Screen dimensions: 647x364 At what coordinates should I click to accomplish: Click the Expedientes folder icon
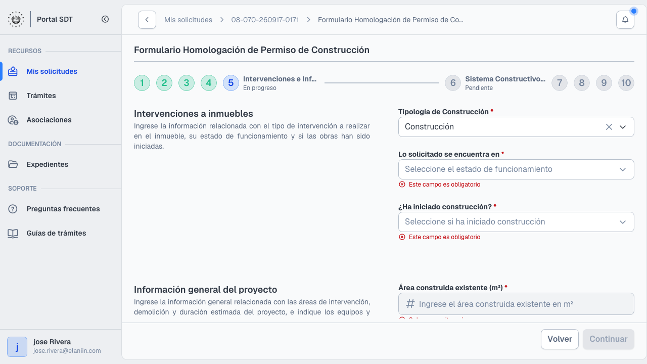tap(13, 164)
